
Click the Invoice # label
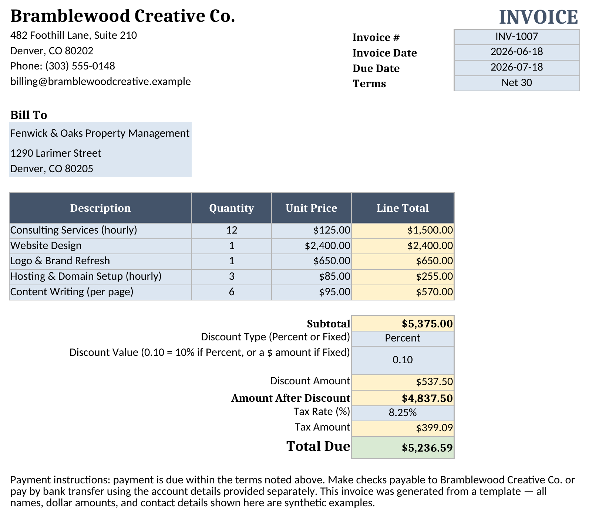[x=376, y=37]
